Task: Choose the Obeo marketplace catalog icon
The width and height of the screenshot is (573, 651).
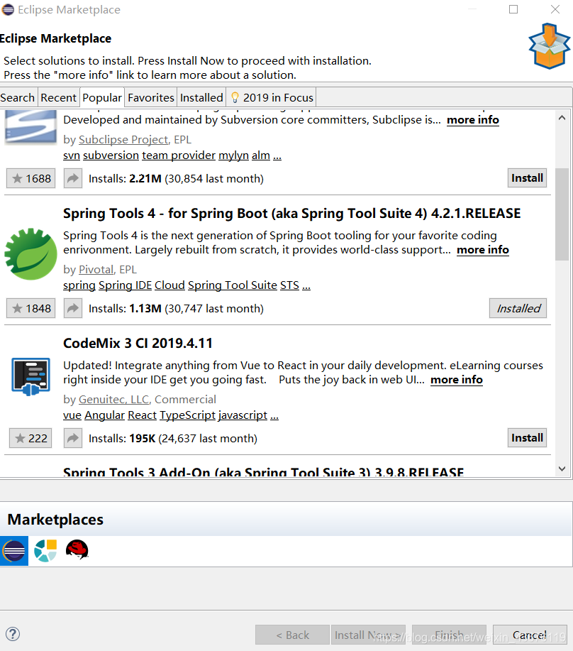Action: [45, 550]
